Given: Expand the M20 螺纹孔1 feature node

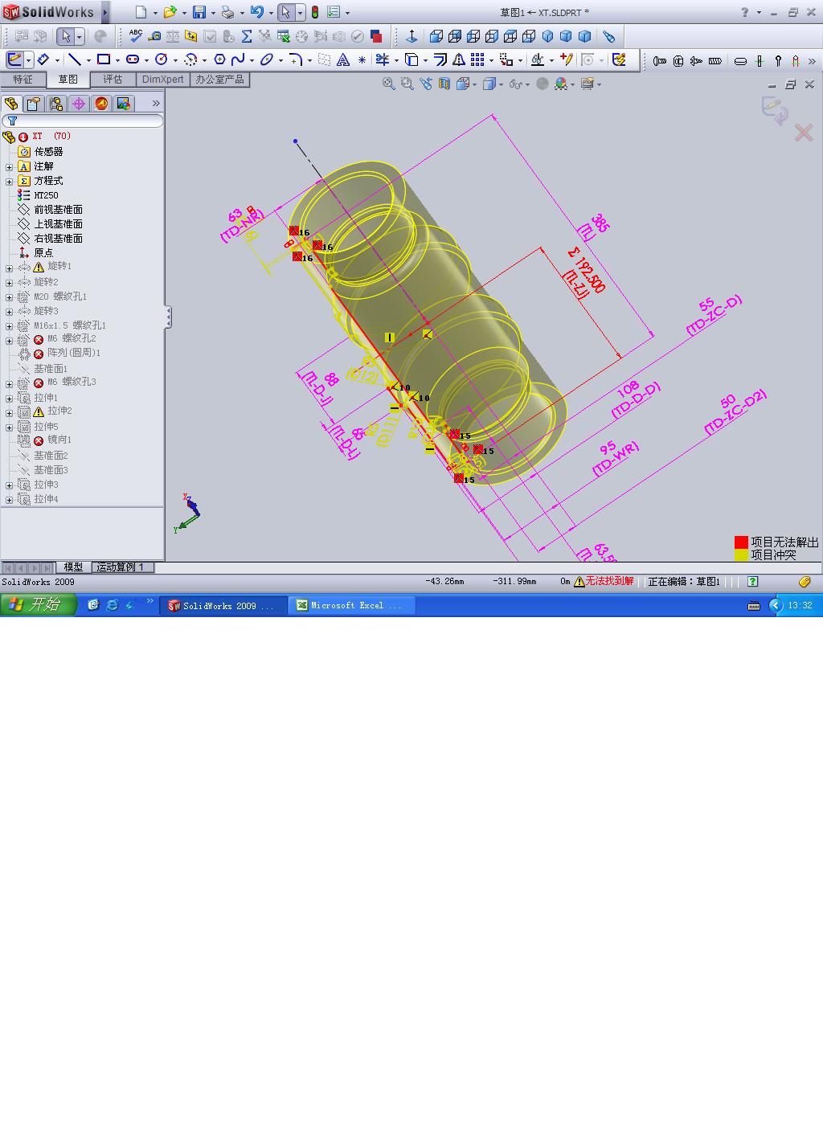Looking at the screenshot, I should (10, 297).
